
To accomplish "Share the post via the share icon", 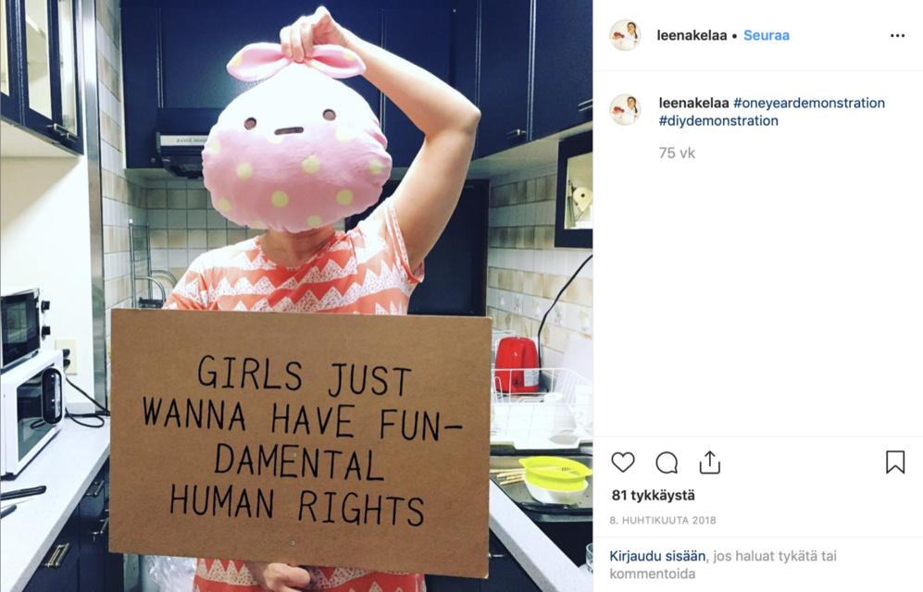I will [710, 462].
